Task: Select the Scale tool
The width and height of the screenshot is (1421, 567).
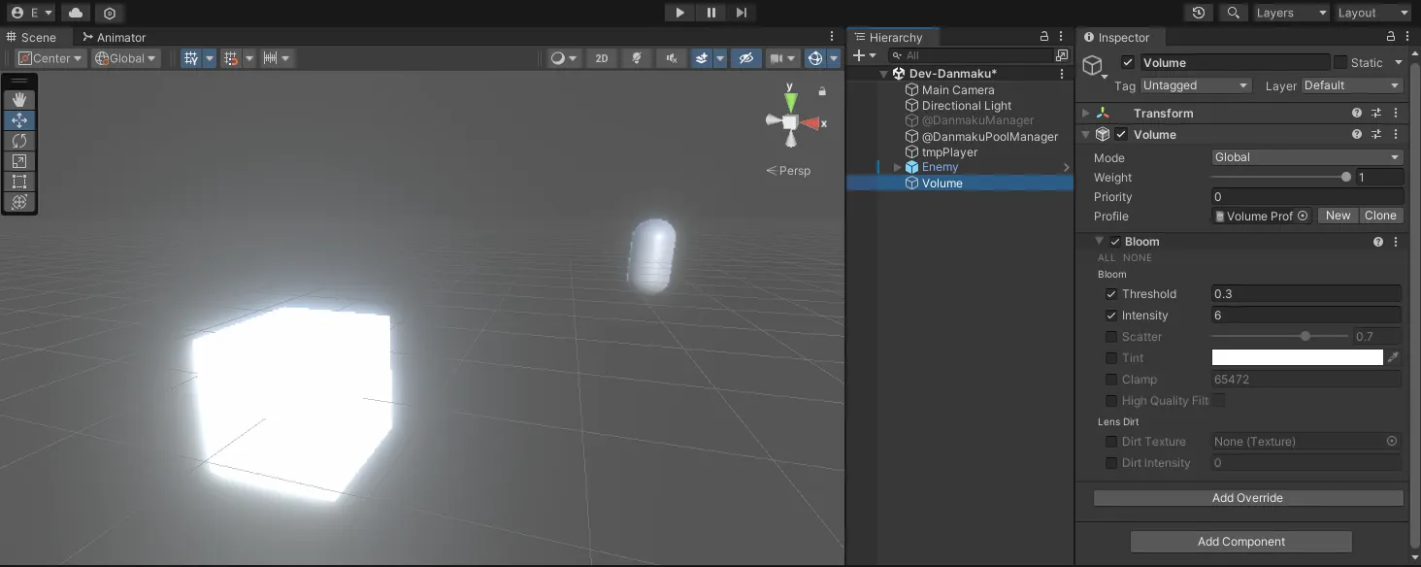Action: pyautogui.click(x=18, y=161)
